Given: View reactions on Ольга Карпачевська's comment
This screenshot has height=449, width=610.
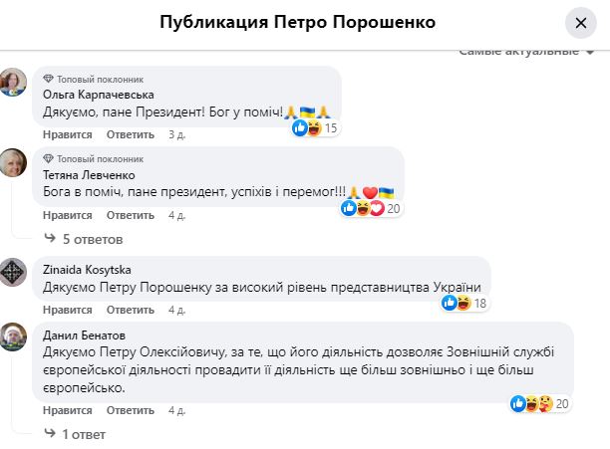Looking at the screenshot, I should pyautogui.click(x=319, y=127).
